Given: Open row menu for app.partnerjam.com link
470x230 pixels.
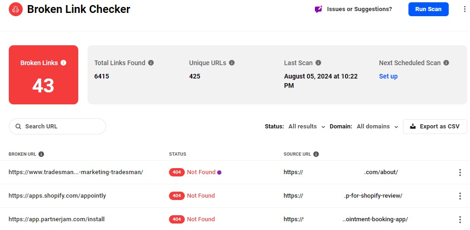Looking at the screenshot, I should coord(460,219).
